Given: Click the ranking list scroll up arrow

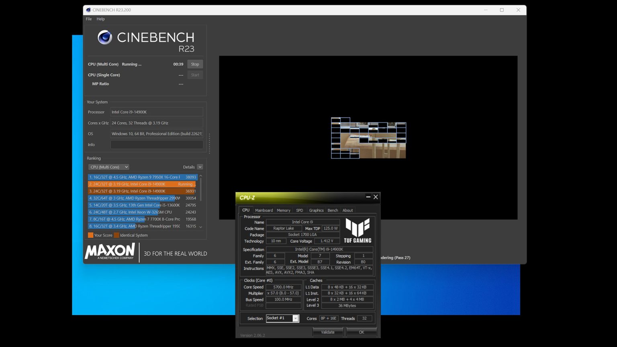Looking at the screenshot, I should coord(201,176).
